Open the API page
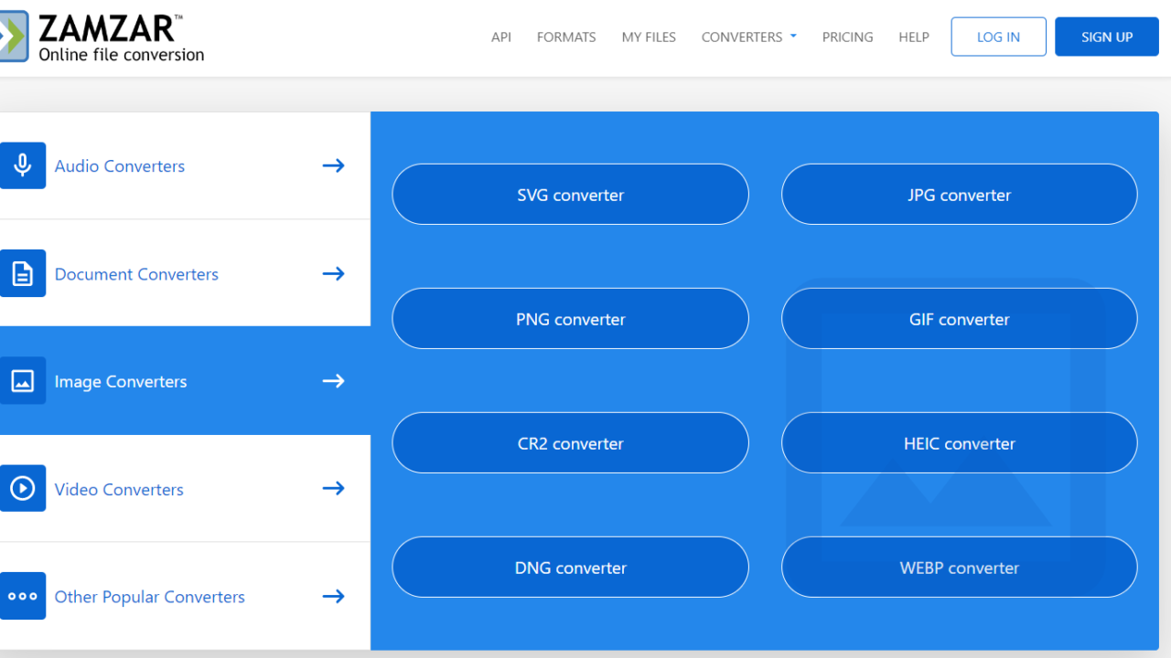Screen dimensions: 1171x658 pos(501,37)
